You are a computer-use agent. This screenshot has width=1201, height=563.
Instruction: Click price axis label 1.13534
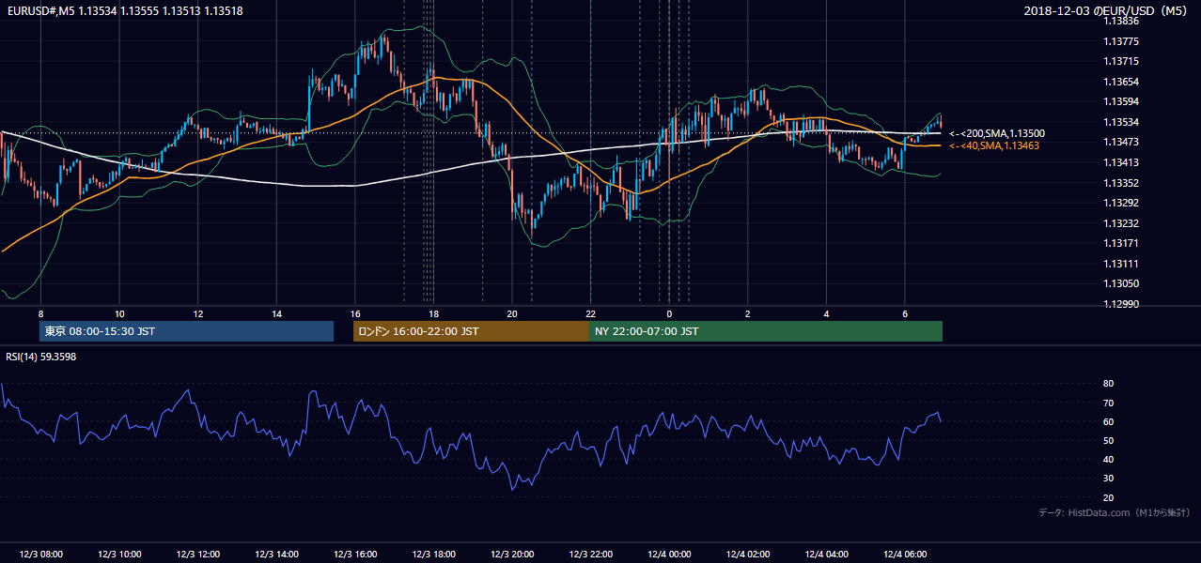coord(1122,122)
